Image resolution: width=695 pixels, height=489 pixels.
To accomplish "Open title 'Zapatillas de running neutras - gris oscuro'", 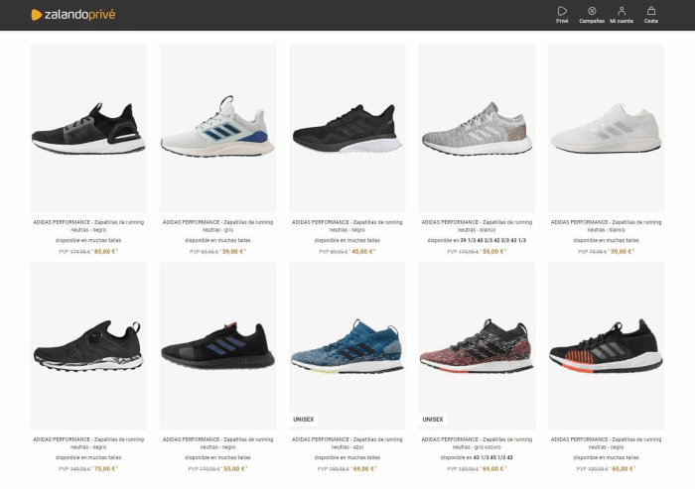I will click(477, 443).
